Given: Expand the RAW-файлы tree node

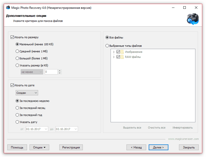Looking at the screenshot, I should tap(114, 57).
